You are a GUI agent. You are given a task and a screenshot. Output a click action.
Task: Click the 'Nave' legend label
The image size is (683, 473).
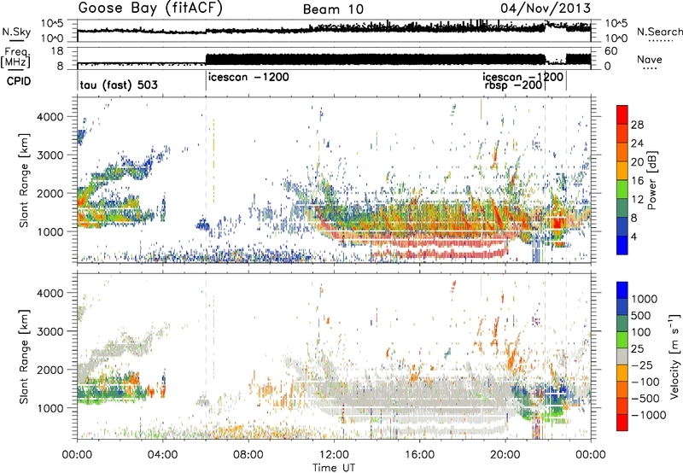tap(650, 59)
